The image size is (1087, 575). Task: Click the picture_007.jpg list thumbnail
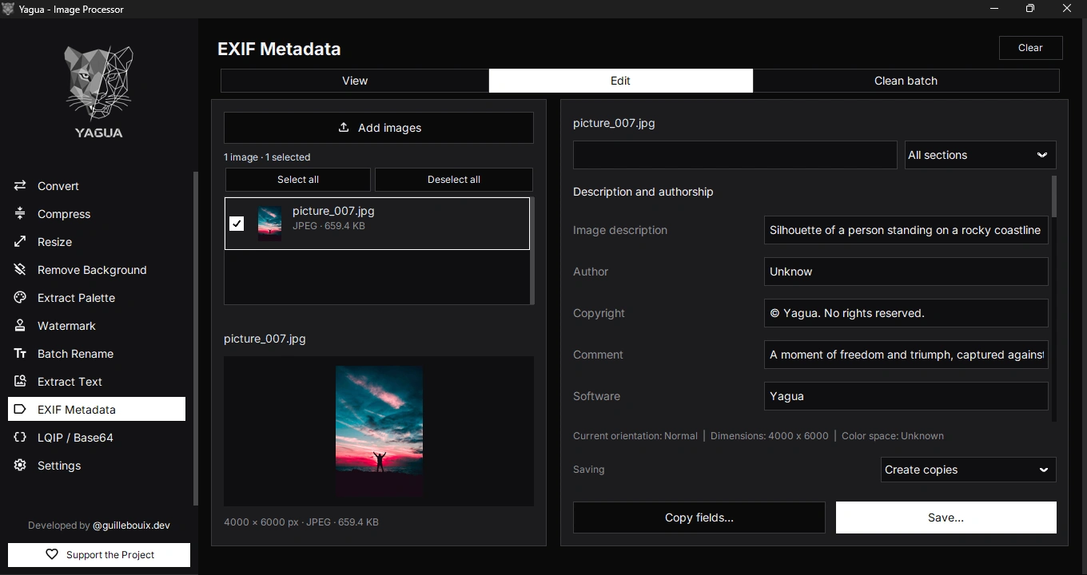269,224
